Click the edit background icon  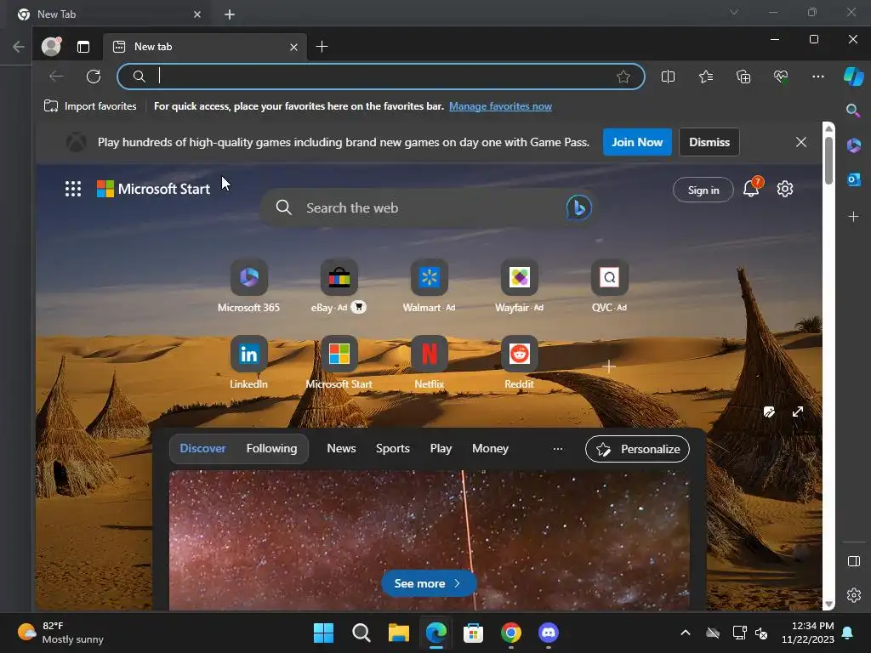click(x=769, y=412)
